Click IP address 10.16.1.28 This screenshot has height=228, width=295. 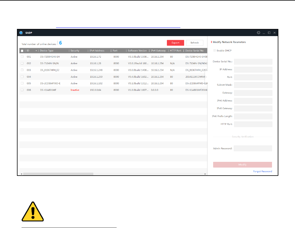95,63
